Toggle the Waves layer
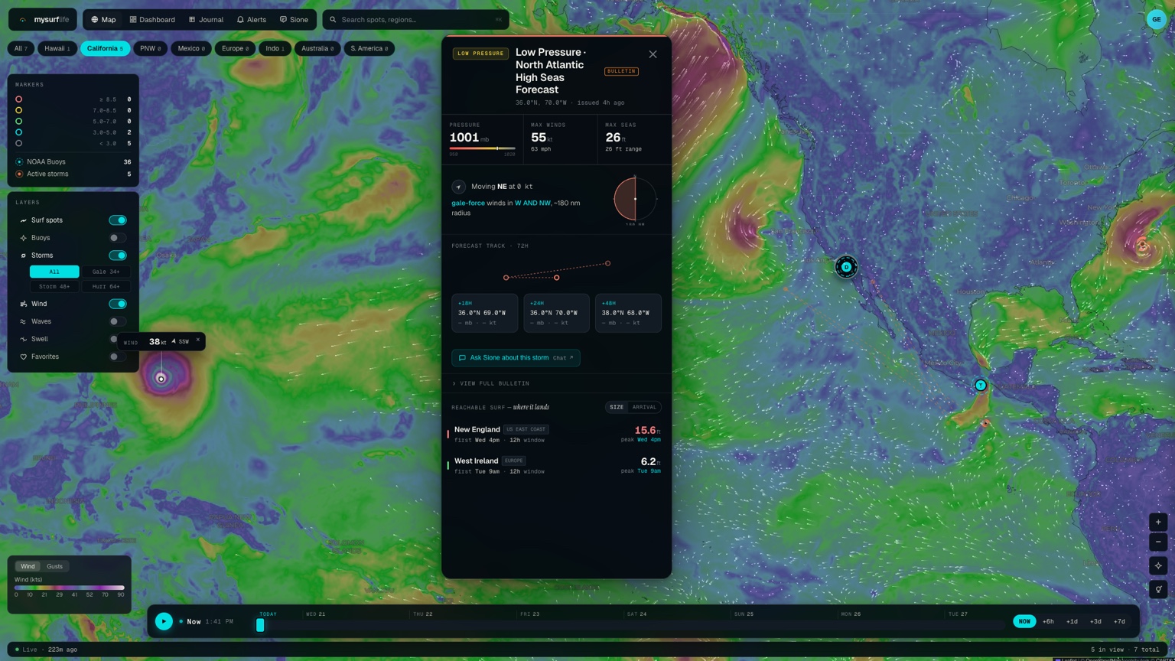Screen dimensions: 1175x661 point(117,321)
